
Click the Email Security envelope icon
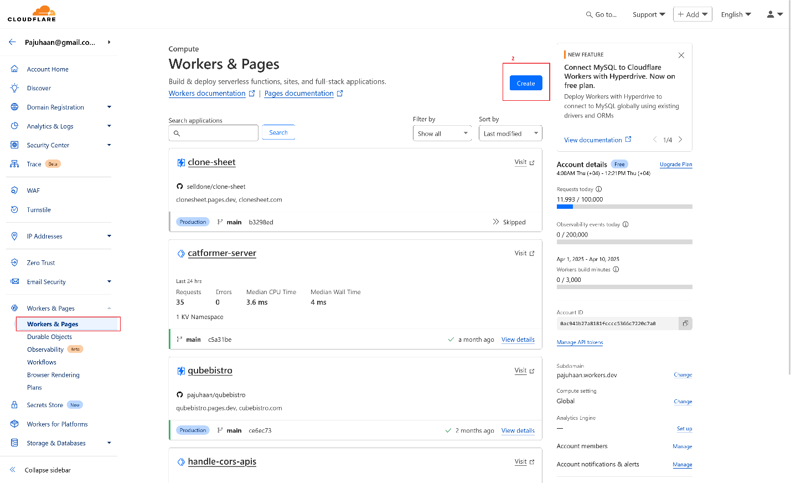click(14, 281)
